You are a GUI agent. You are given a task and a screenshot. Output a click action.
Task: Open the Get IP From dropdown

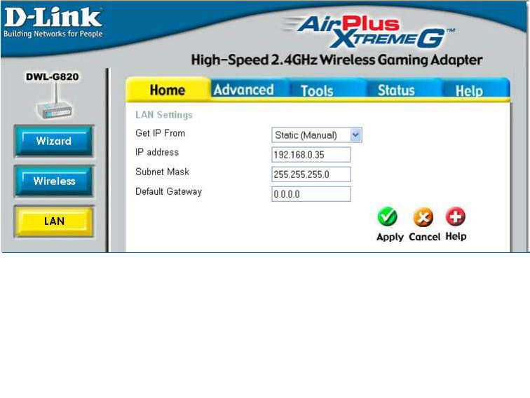(317, 135)
